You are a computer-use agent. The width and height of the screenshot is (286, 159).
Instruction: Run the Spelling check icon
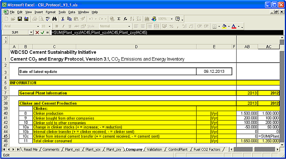point(48,19)
